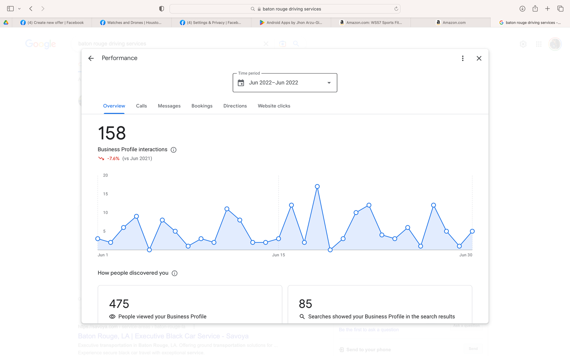Open the Directions tab
570x356 pixels.
coord(235,106)
